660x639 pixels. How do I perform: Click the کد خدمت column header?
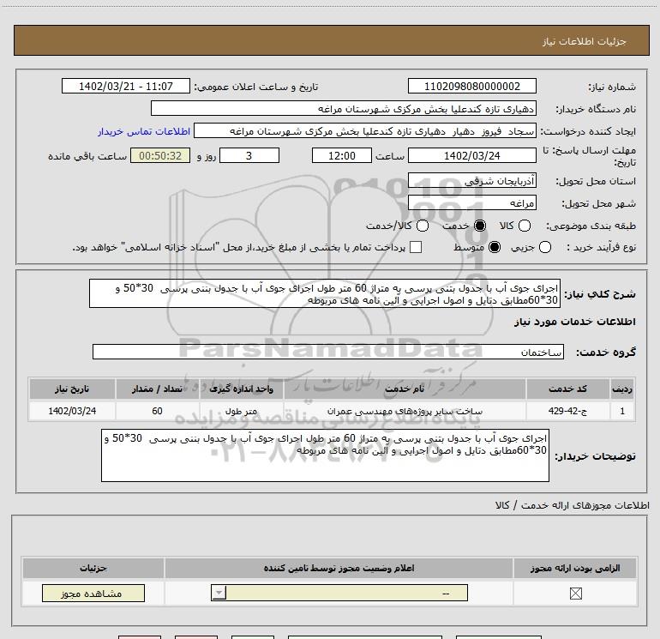(567, 389)
